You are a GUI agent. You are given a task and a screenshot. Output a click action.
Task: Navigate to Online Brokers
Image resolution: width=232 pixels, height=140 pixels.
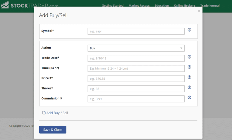coord(185,5)
